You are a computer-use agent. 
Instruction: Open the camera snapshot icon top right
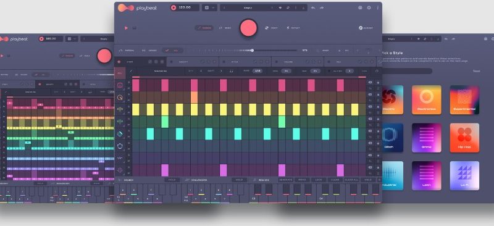360,7
